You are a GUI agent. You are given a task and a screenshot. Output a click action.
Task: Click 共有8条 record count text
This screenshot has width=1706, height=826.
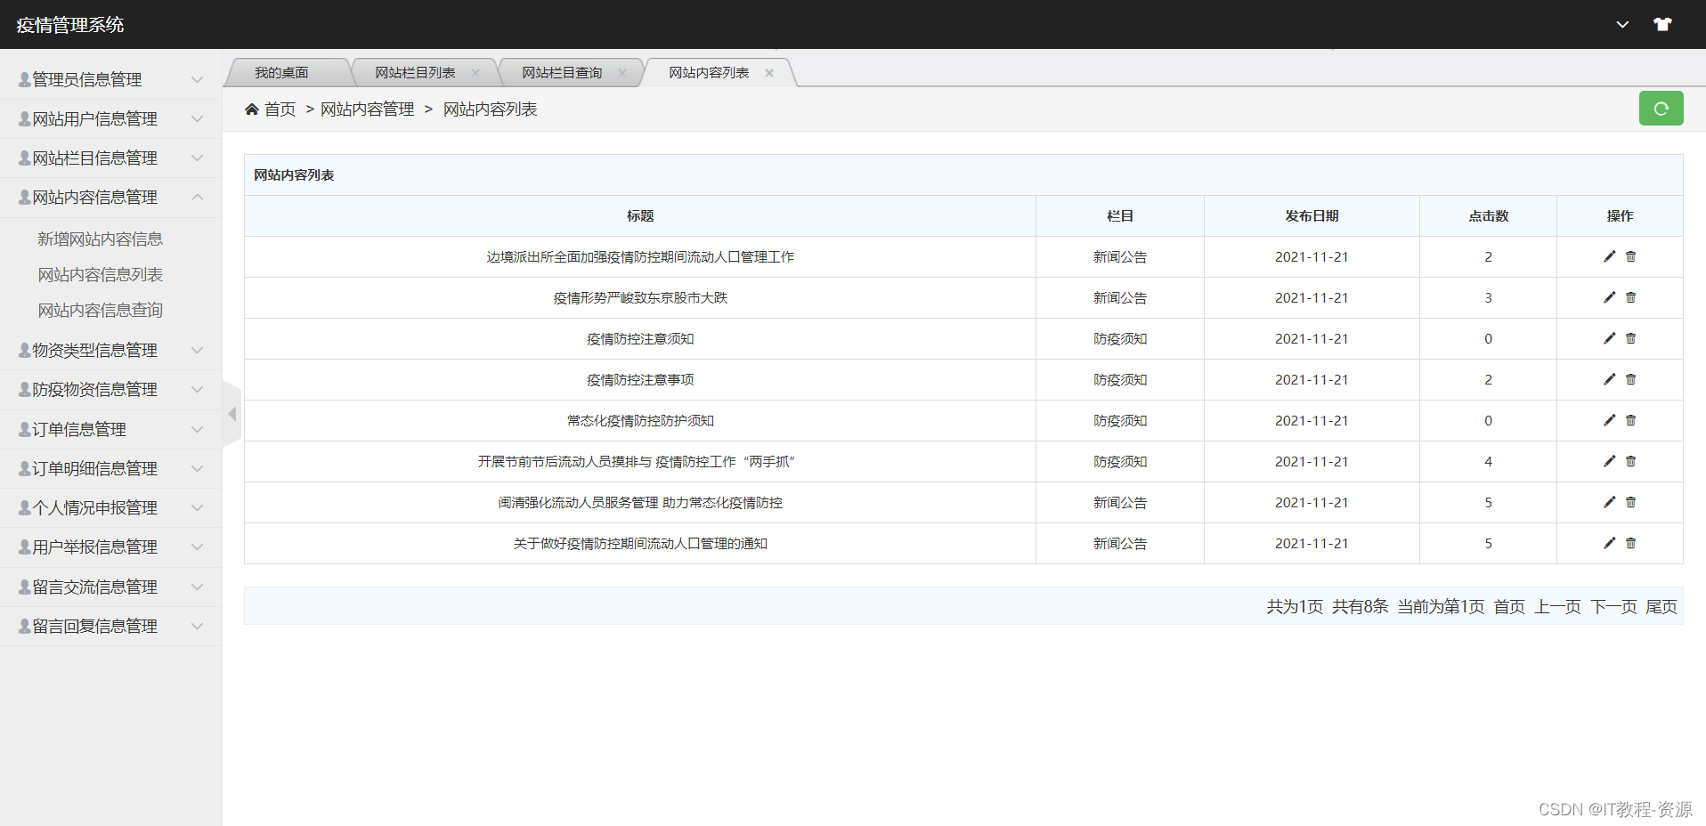pyautogui.click(x=1360, y=606)
